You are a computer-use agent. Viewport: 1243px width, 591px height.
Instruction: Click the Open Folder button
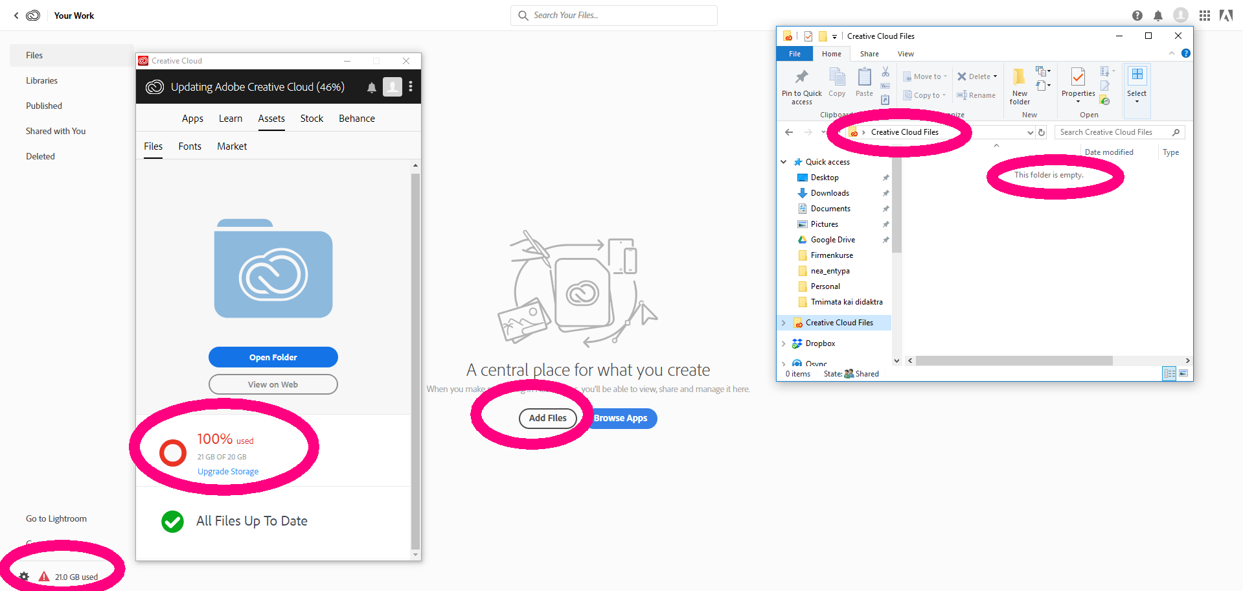coord(273,357)
